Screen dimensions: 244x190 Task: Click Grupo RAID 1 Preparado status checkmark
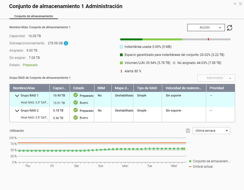tap(76, 95)
